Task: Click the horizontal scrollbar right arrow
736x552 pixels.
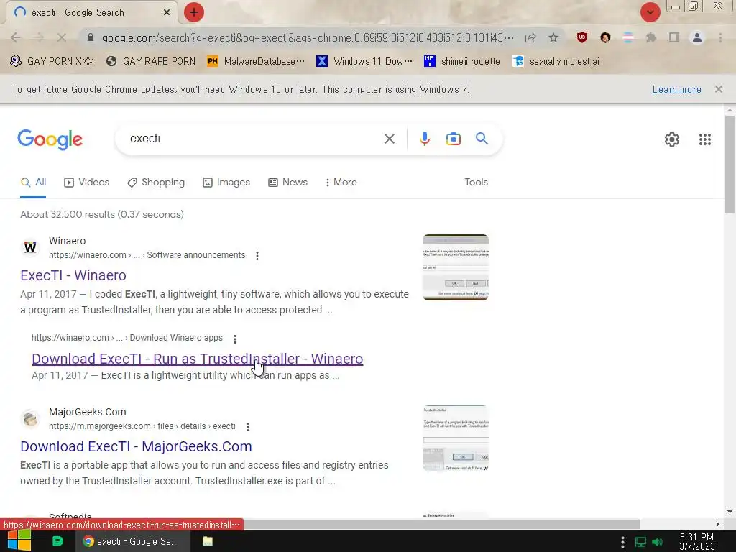Action: point(717,524)
